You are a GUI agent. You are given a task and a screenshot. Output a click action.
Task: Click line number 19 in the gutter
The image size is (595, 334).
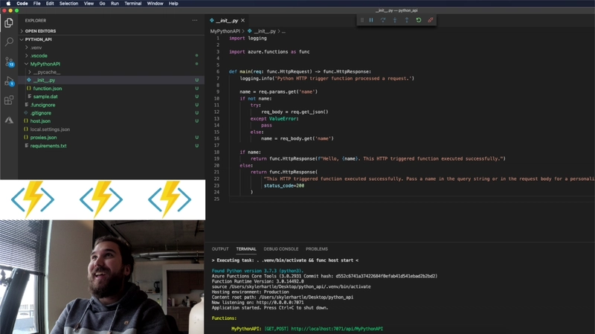click(x=216, y=158)
